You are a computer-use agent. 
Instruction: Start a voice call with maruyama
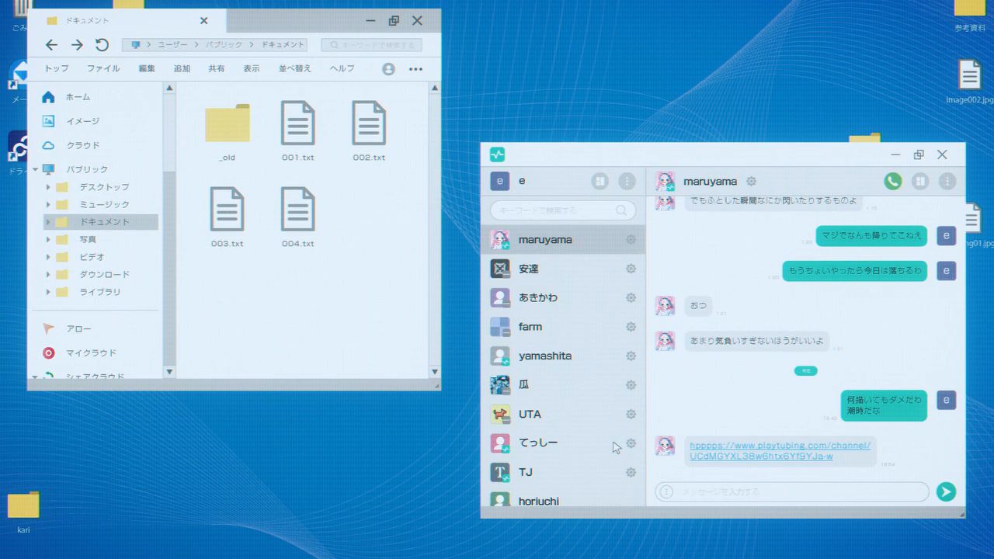click(892, 181)
